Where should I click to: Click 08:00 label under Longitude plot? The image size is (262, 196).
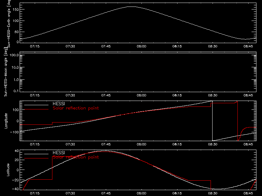pyautogui.click(x=141, y=144)
